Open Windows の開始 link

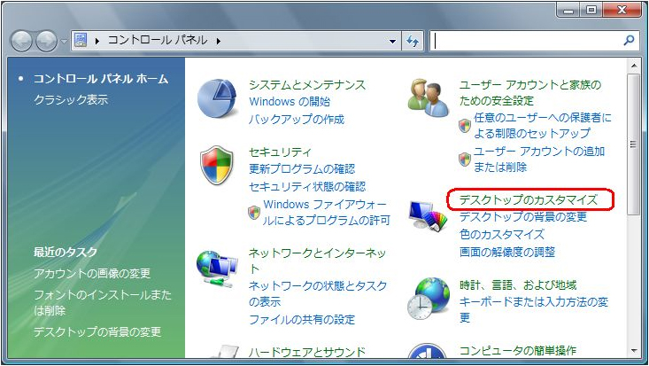290,102
